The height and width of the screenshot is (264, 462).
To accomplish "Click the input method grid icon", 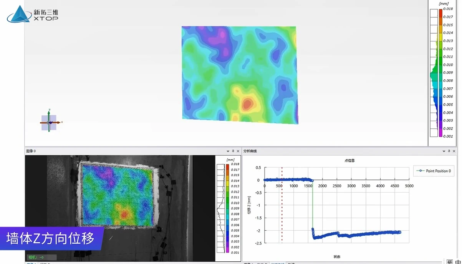I will (449, 262).
